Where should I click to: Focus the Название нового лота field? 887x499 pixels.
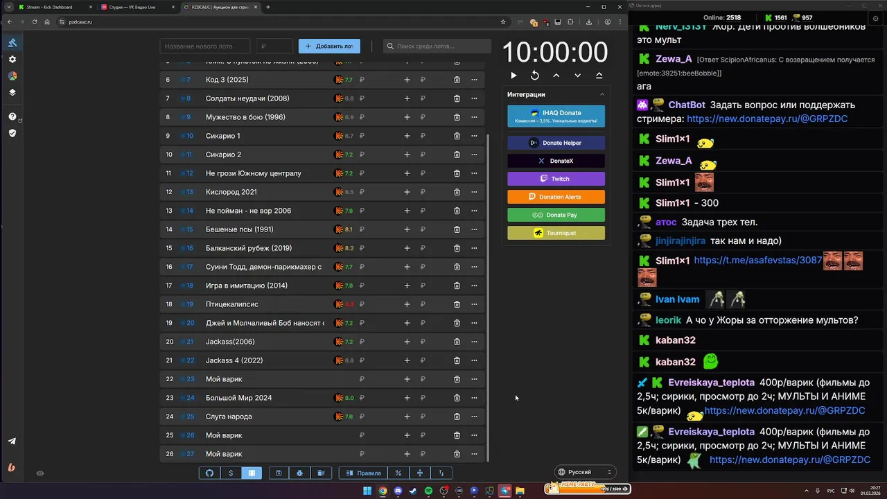205,46
